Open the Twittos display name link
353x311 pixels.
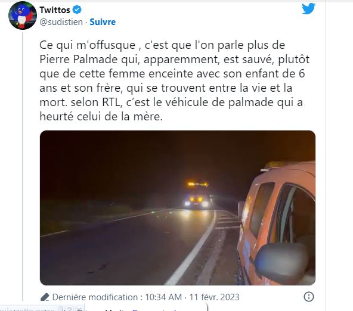[55, 10]
